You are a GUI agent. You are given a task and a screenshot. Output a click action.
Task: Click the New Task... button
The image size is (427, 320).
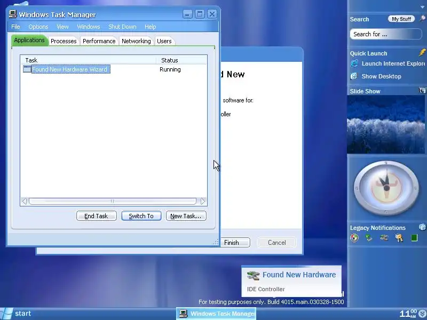pos(186,216)
